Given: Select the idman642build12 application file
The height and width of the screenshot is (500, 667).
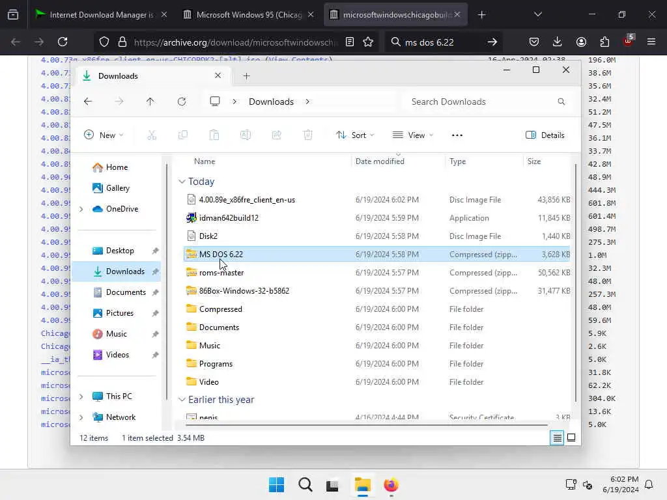Looking at the screenshot, I should coord(377,217).
